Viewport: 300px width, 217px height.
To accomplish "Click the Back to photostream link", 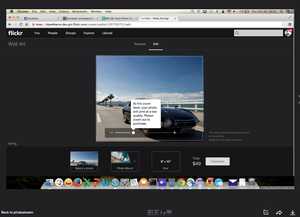I will (x=17, y=212).
